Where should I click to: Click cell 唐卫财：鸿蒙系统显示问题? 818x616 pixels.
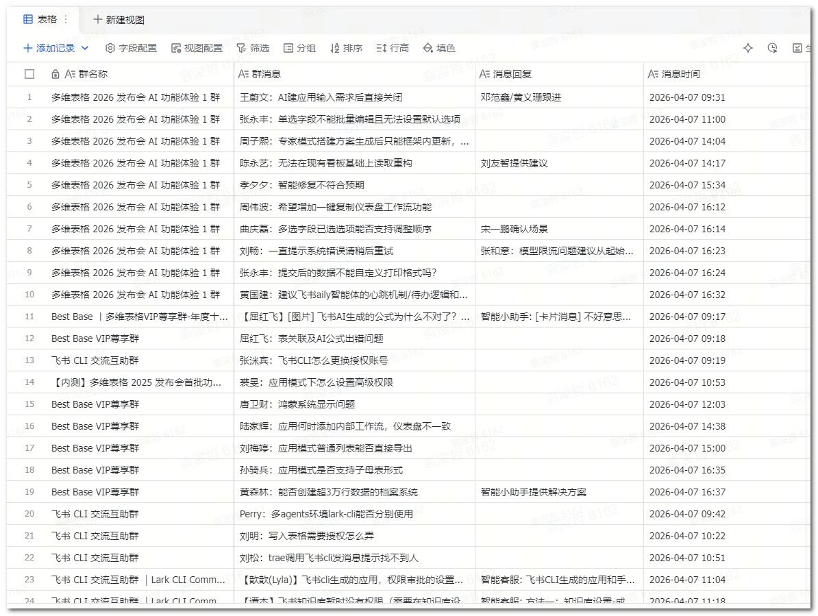[x=355, y=404]
